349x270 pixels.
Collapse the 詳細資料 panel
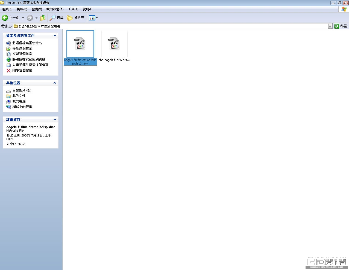tap(55, 120)
